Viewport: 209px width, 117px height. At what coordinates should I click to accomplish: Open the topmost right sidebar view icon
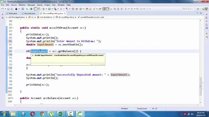click(x=207, y=14)
